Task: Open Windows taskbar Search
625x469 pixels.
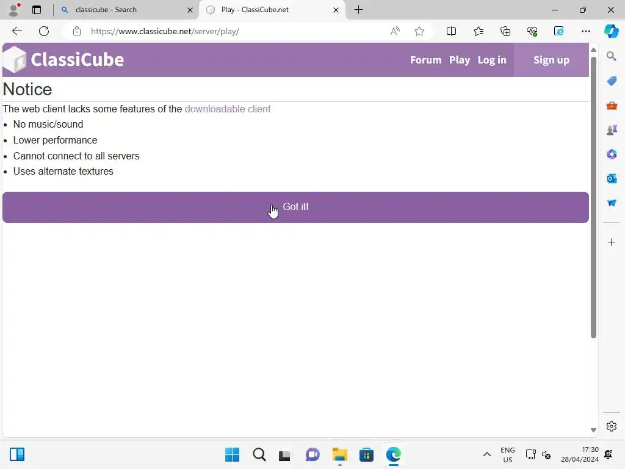Action: [259, 454]
